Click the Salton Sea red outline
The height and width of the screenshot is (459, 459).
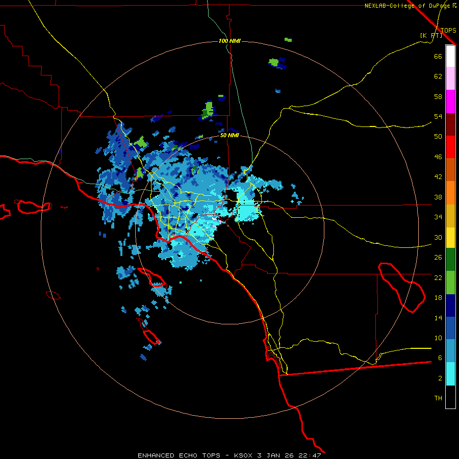[402, 288]
